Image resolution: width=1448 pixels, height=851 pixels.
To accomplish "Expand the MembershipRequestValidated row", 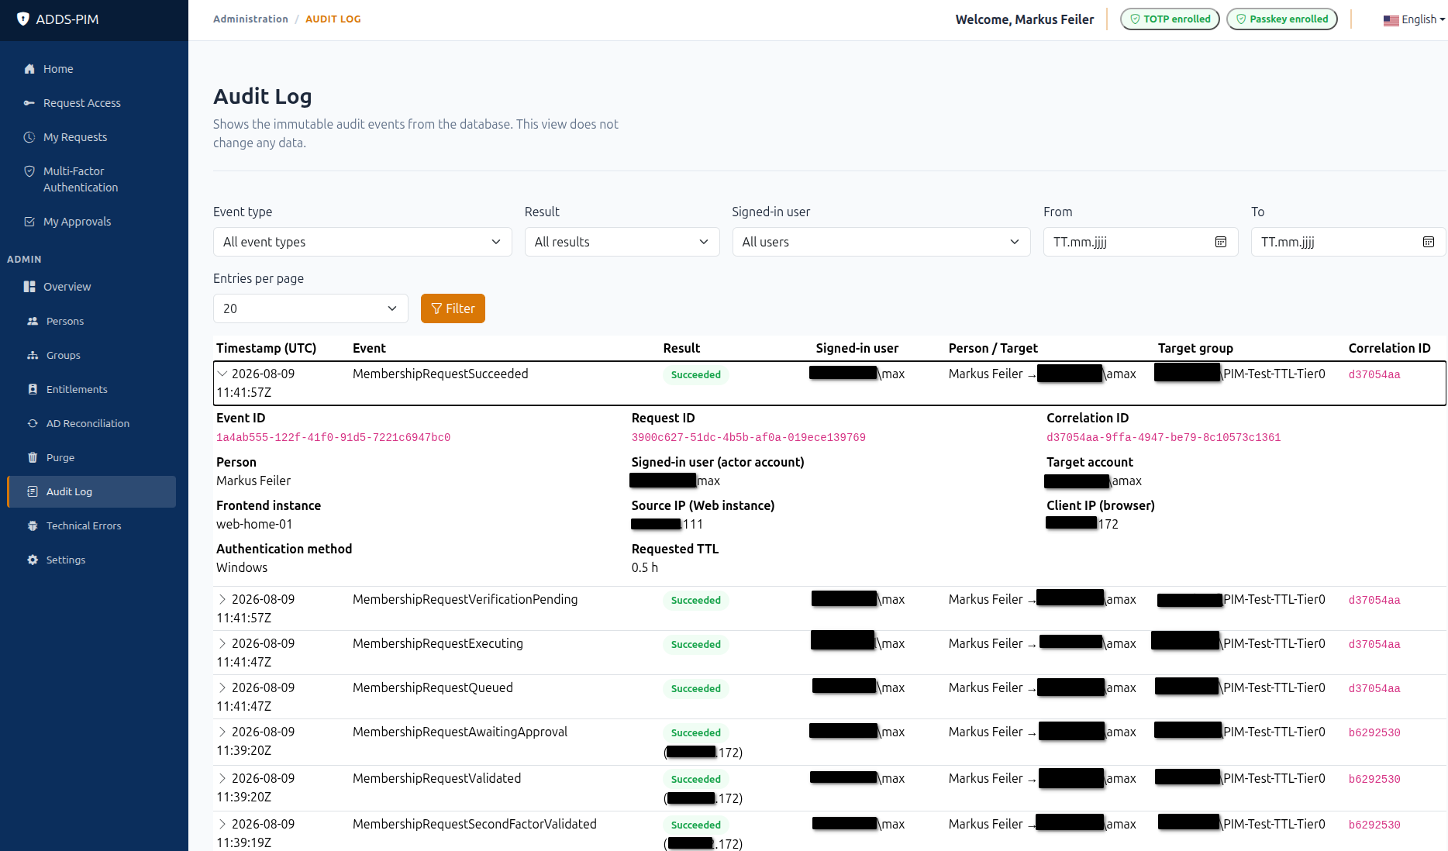I will [222, 778].
